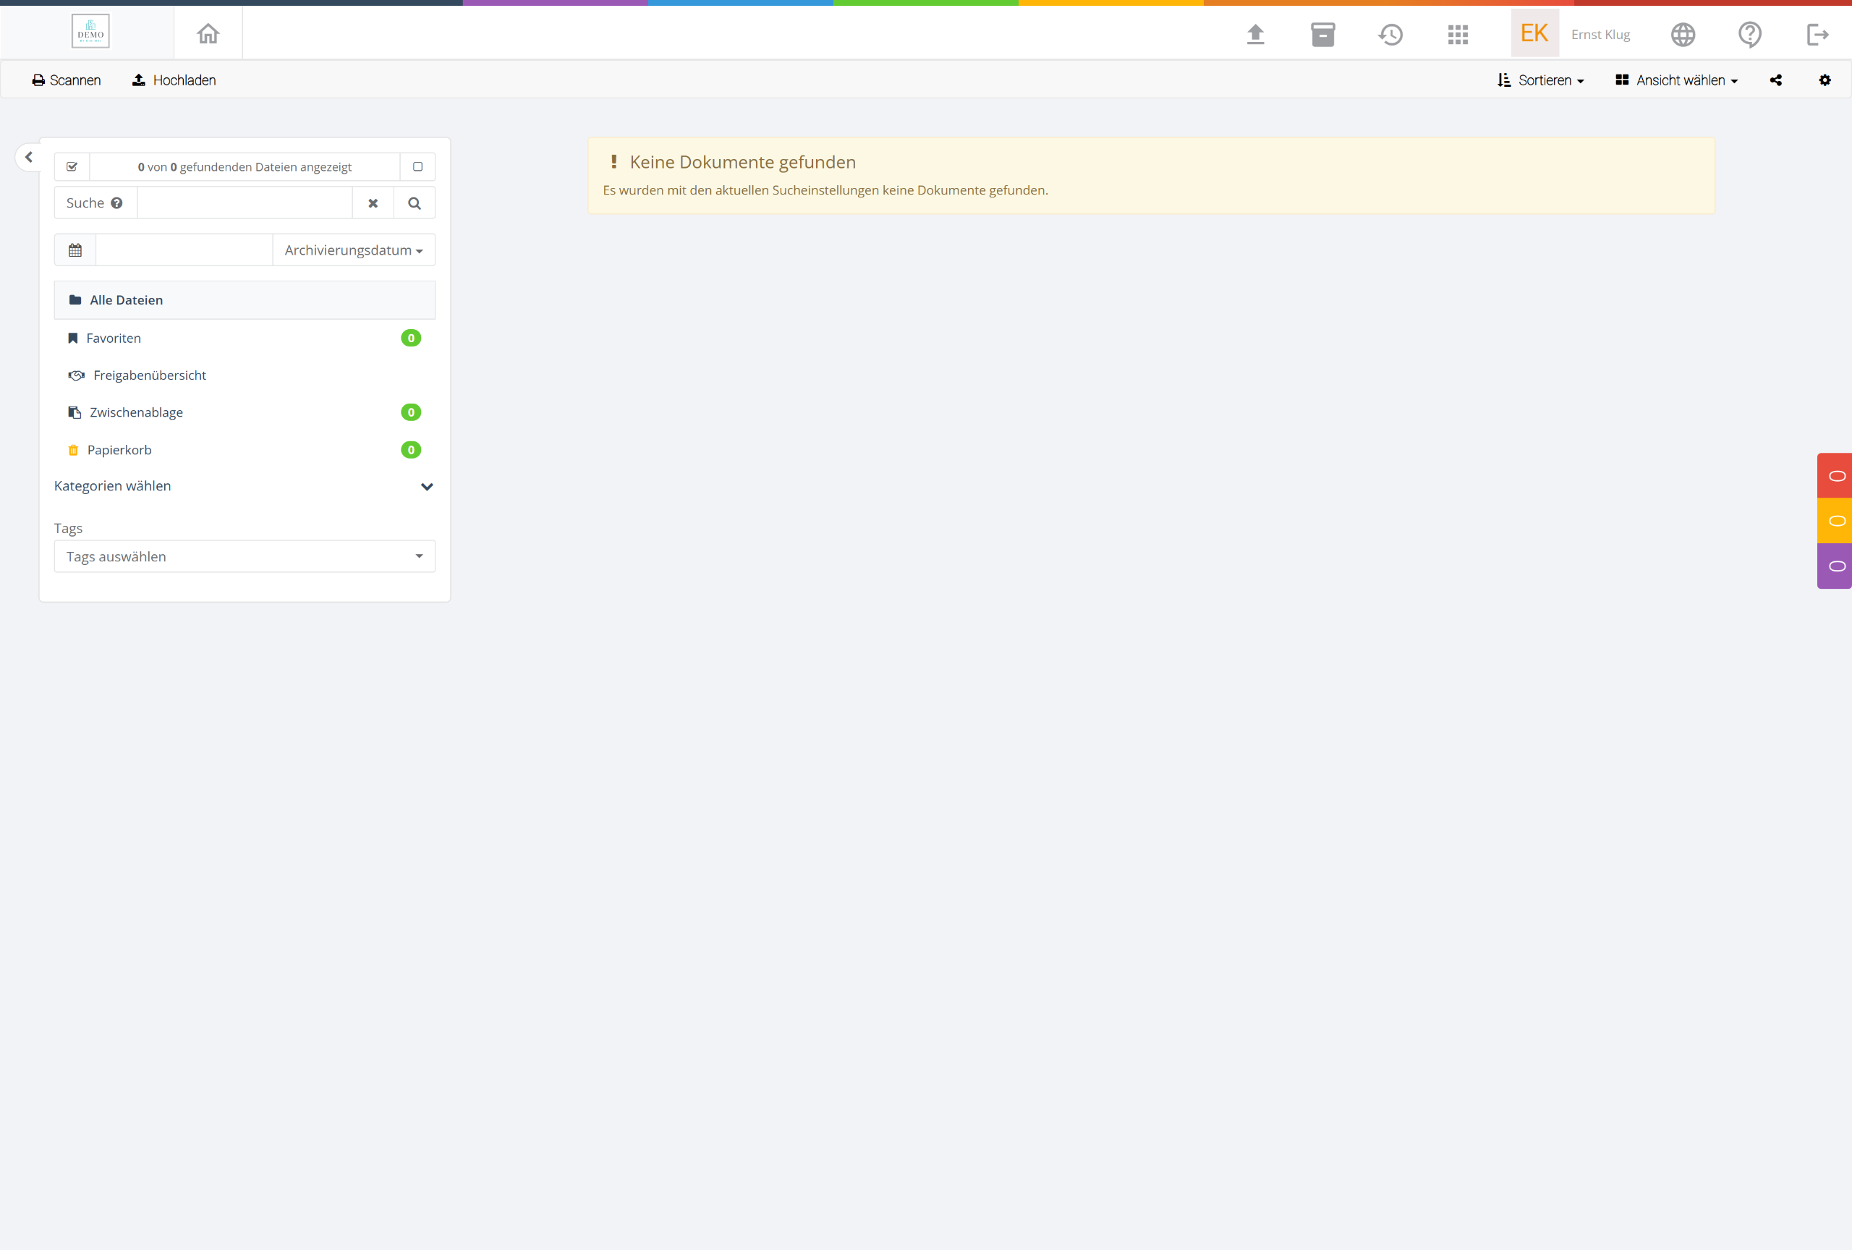Collapse the sidebar with left chevron
Screen dimensions: 1852x1250
click(x=30, y=157)
